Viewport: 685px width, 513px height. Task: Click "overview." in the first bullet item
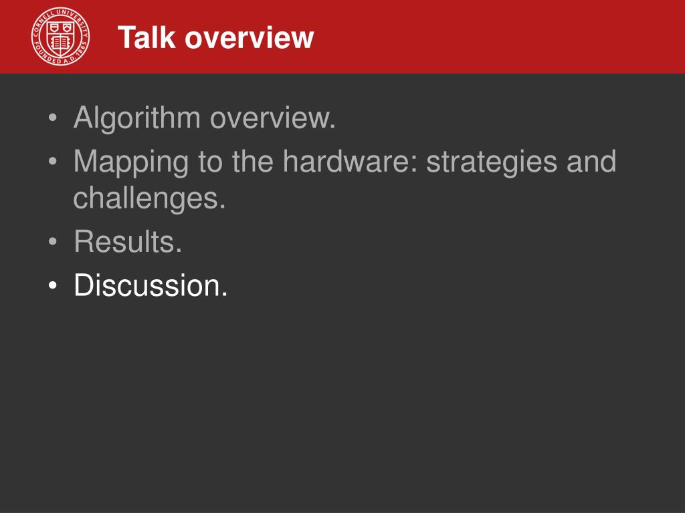click(273, 118)
